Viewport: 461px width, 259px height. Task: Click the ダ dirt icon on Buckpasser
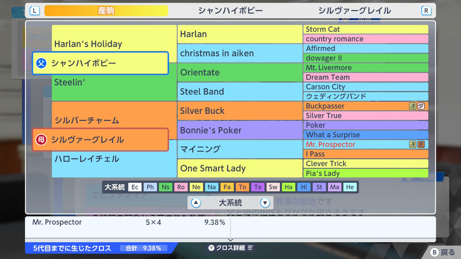coord(422,106)
